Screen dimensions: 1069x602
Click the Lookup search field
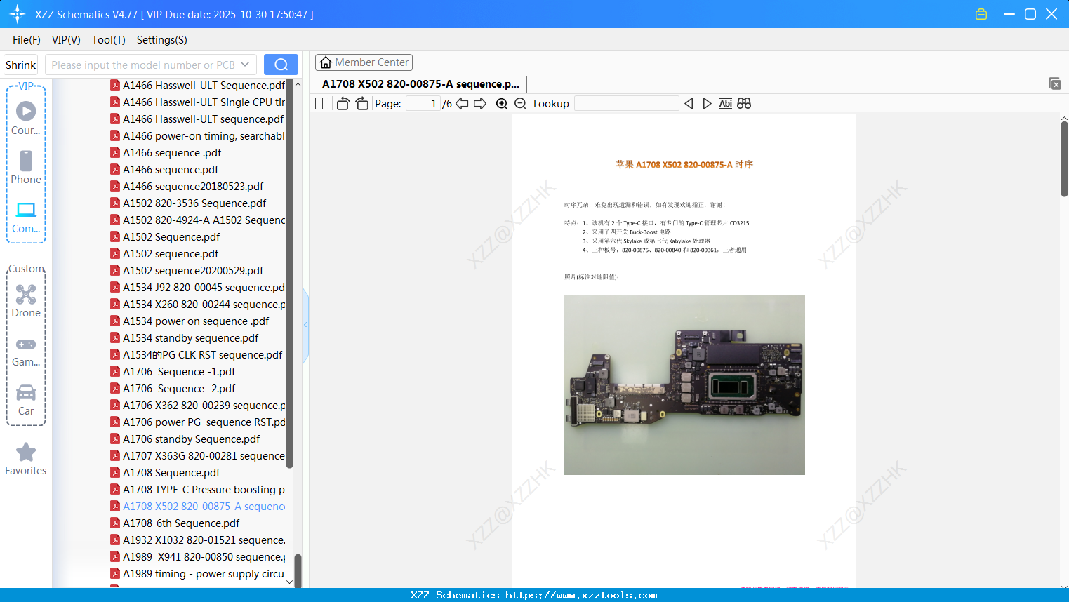627,103
